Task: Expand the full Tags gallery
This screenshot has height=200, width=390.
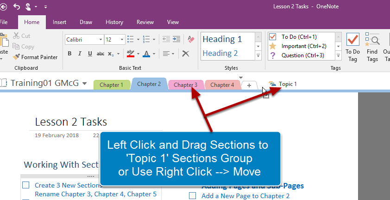Action: (x=338, y=55)
